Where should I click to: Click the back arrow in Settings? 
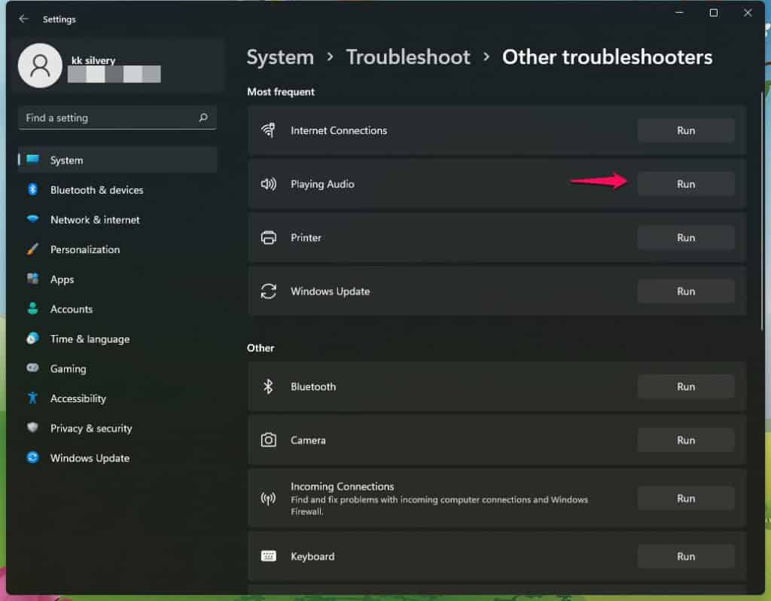point(23,19)
